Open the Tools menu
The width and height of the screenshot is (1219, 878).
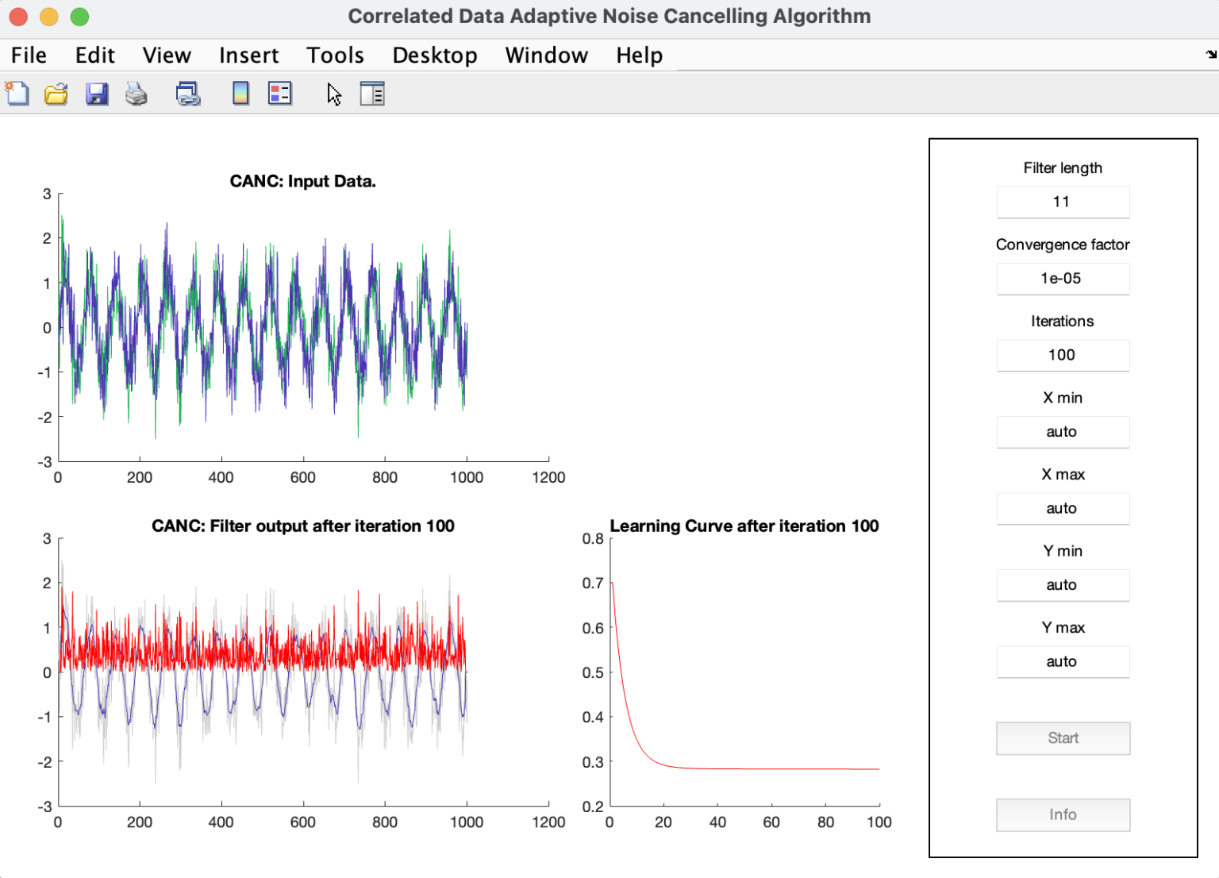335,56
